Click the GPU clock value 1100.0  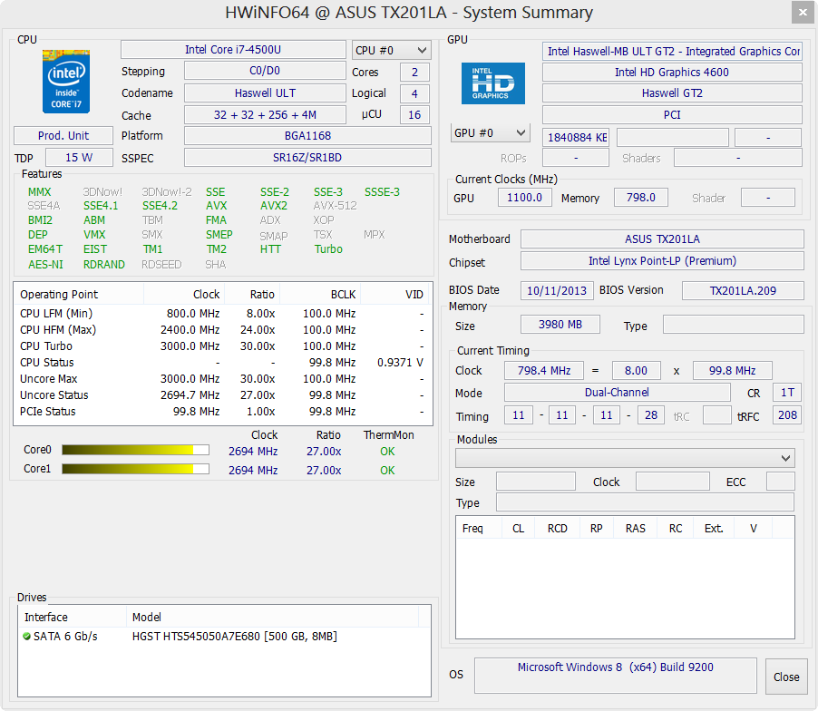pyautogui.click(x=525, y=197)
